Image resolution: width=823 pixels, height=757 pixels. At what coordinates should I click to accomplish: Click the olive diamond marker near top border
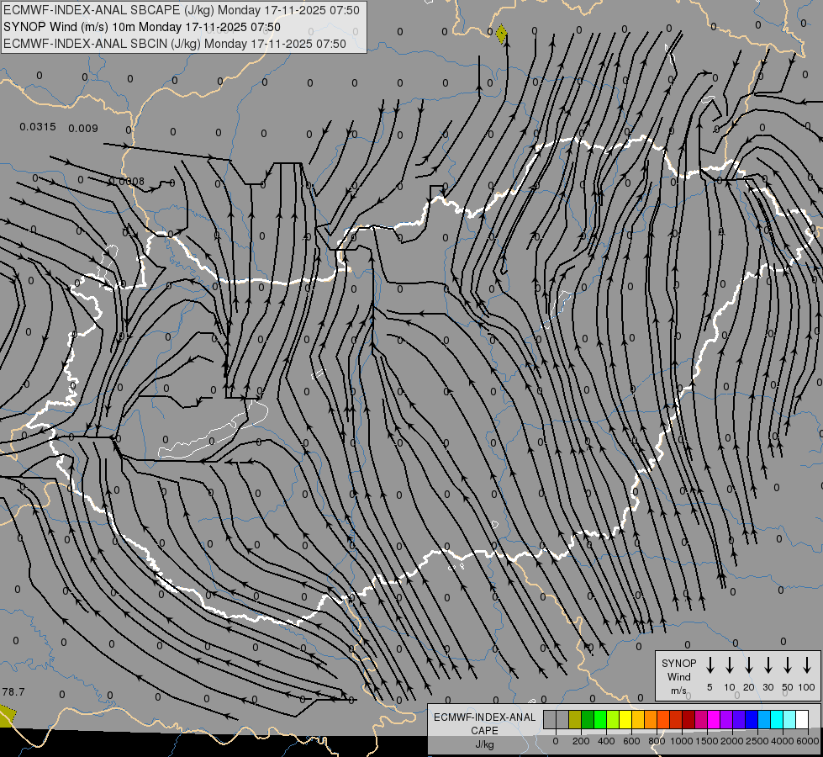click(x=501, y=34)
